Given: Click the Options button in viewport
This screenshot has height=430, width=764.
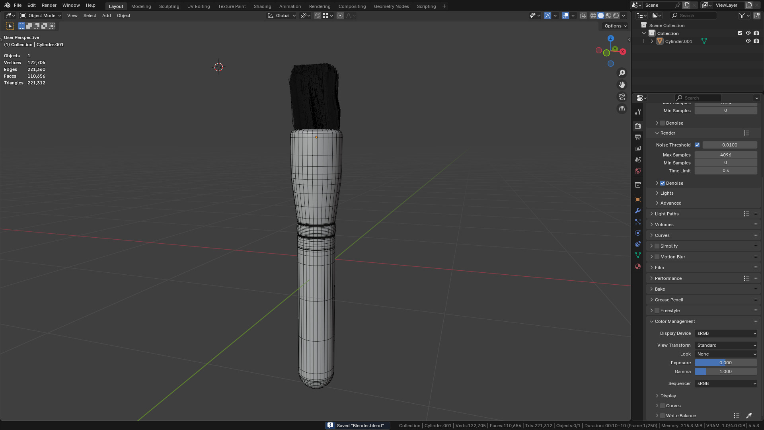Looking at the screenshot, I should click(615, 26).
